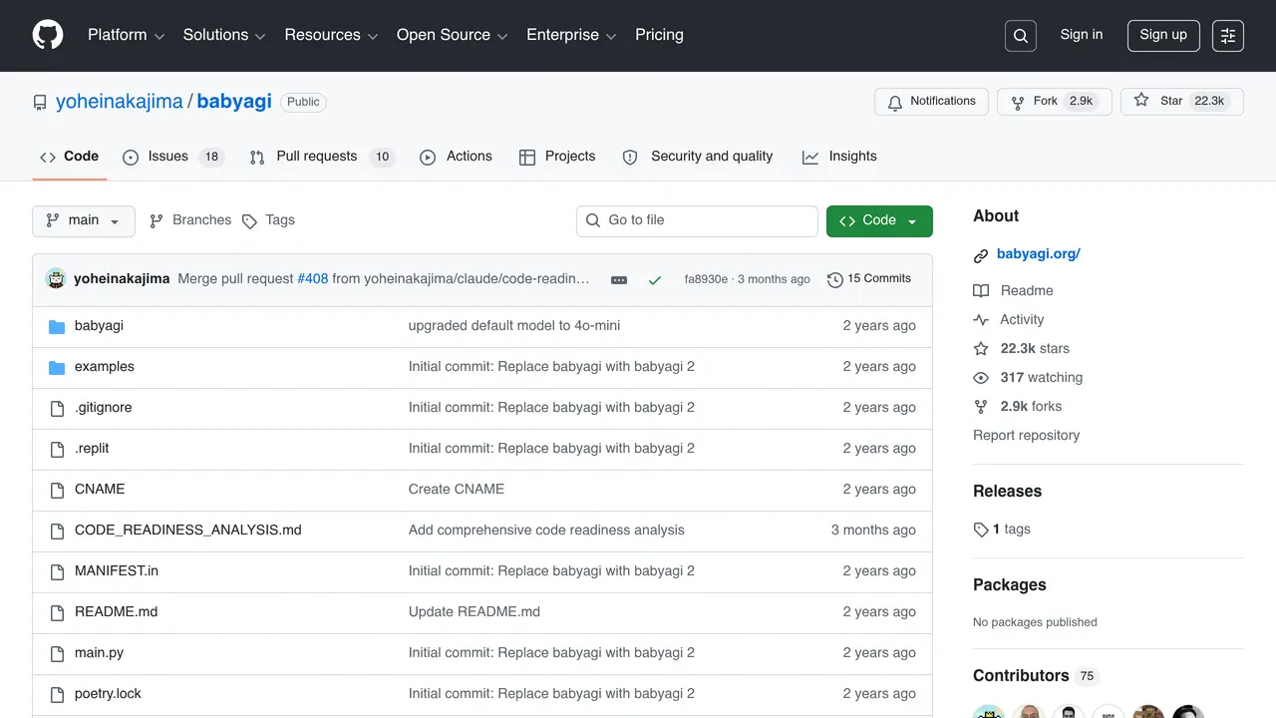
Task: Switch to the Pull requests tab
Action: click(322, 157)
